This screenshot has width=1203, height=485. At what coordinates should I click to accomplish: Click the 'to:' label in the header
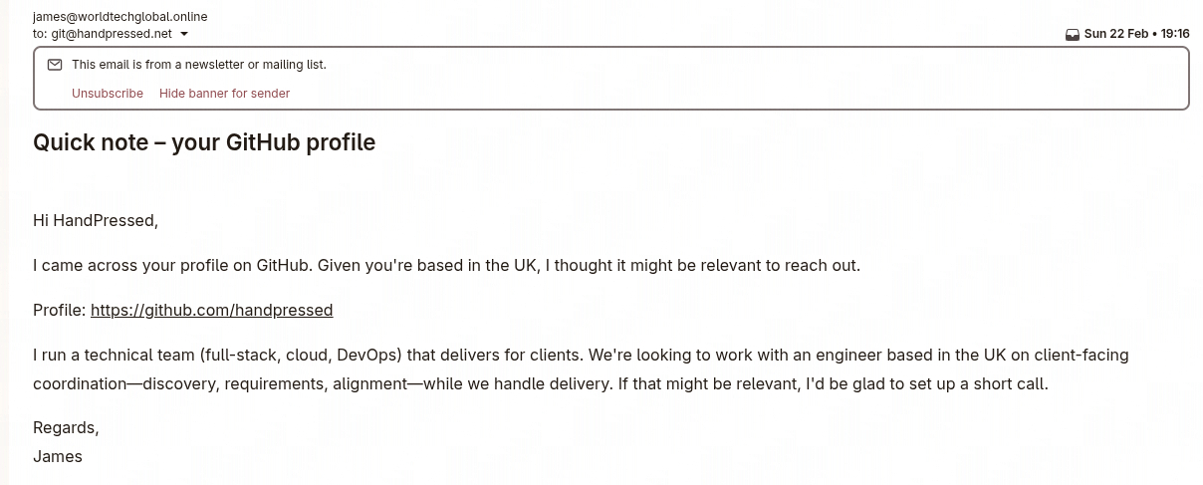point(40,34)
